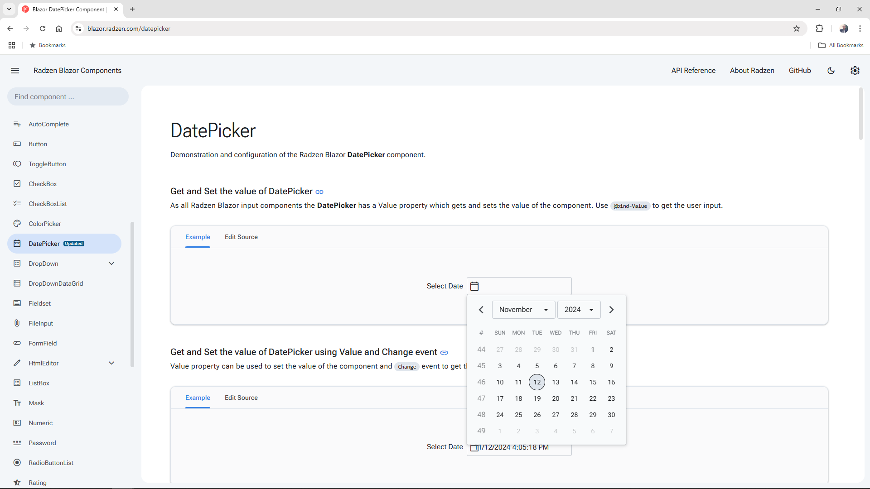Open the tab search dropdown arrow

coord(9,9)
